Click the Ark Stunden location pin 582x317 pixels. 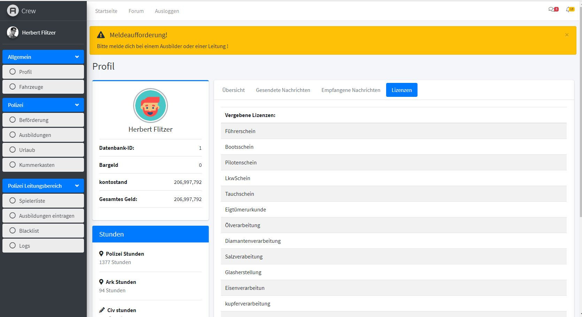[101, 282]
